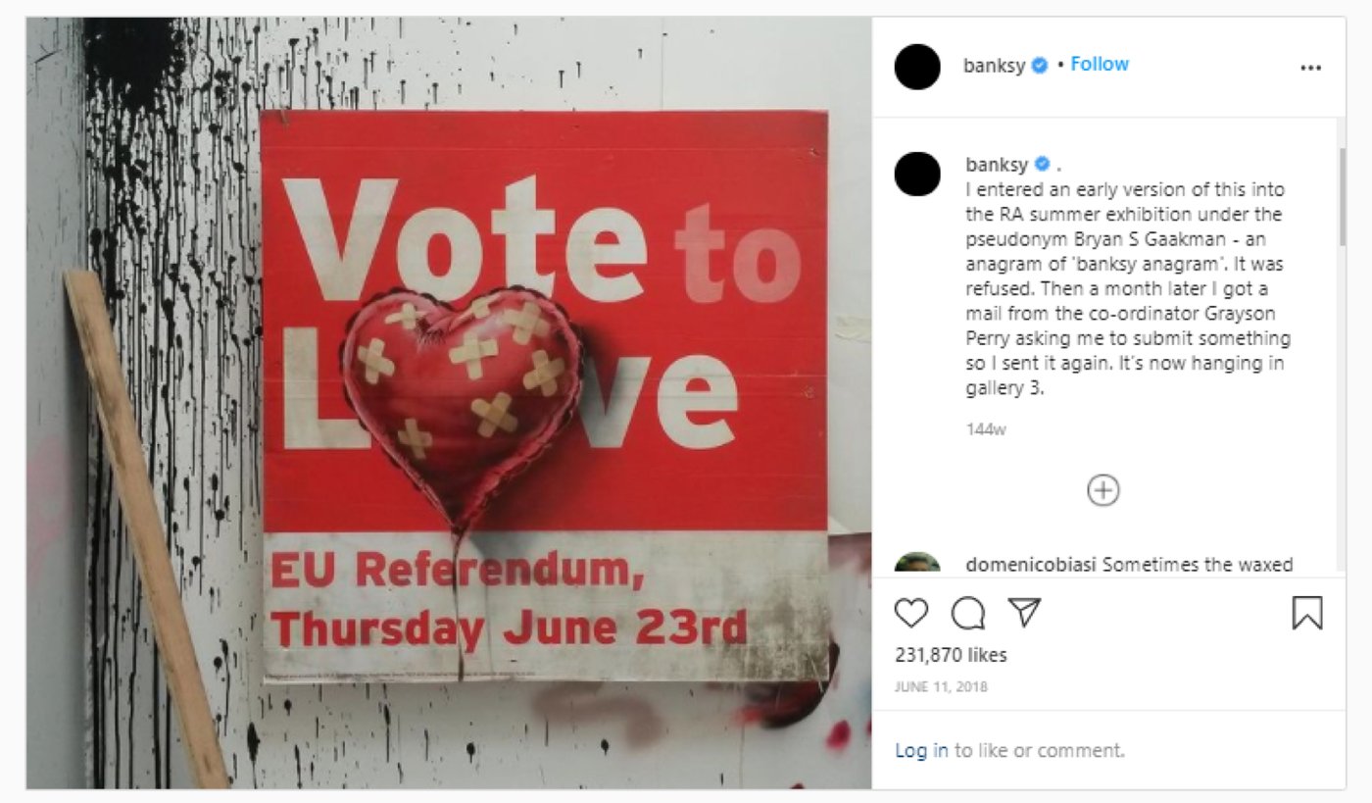1372x803 pixels.
Task: Open the 144w timestamp link
Action: point(985,429)
